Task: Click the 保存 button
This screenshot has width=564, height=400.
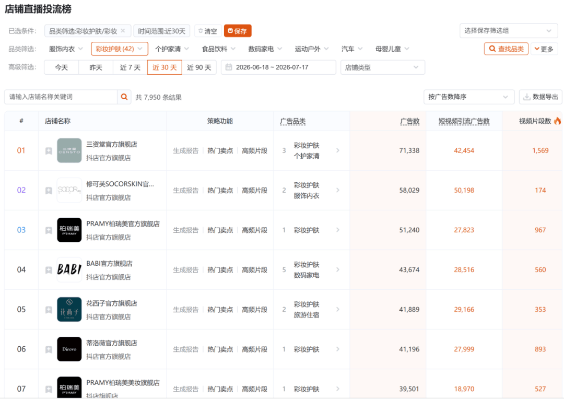Action: (x=238, y=31)
